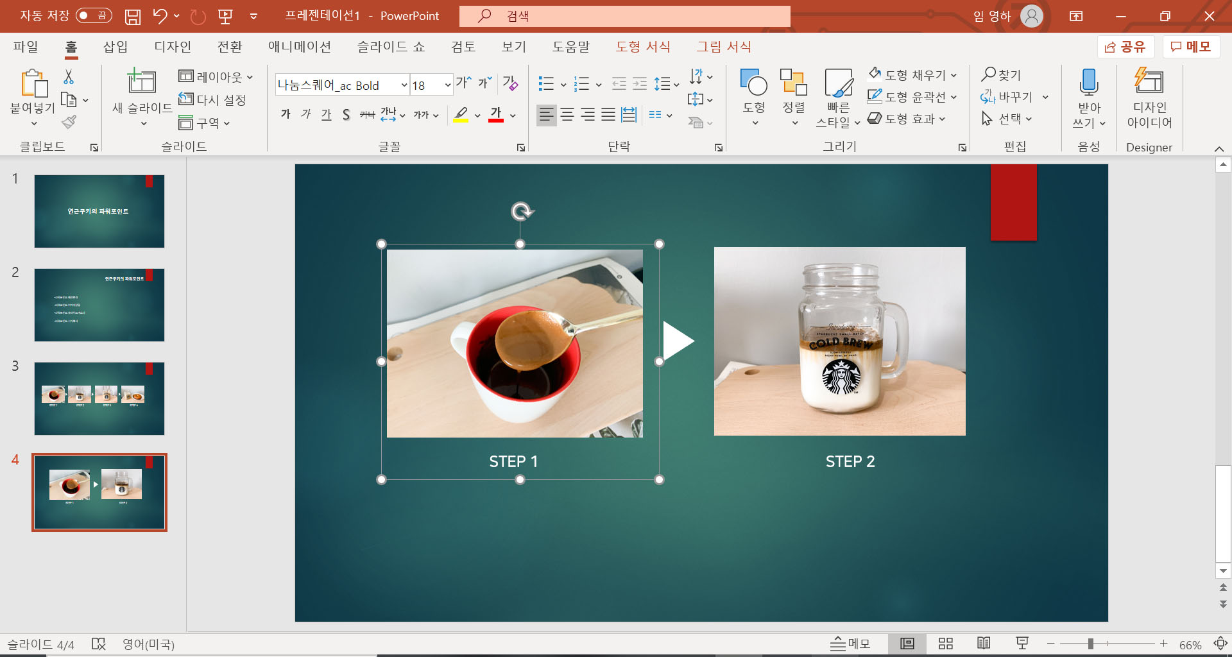The height and width of the screenshot is (657, 1232).
Task: Click the Paste clipboard icon
Action: (x=33, y=83)
